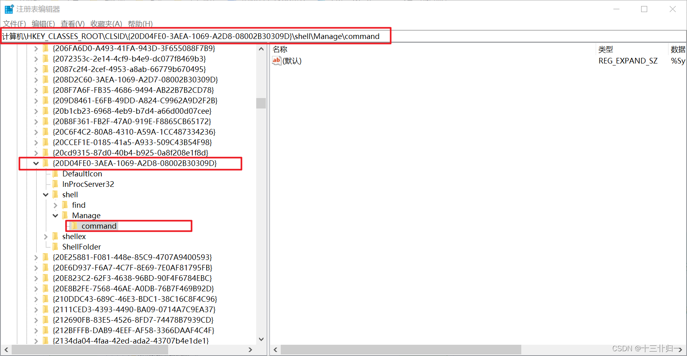Click the tree pane scroll up arrow
The image size is (687, 356).
point(261,49)
